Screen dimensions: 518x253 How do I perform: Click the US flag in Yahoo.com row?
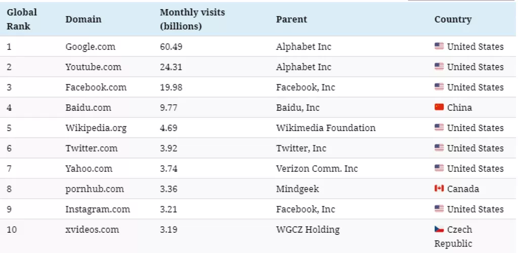[x=439, y=168]
